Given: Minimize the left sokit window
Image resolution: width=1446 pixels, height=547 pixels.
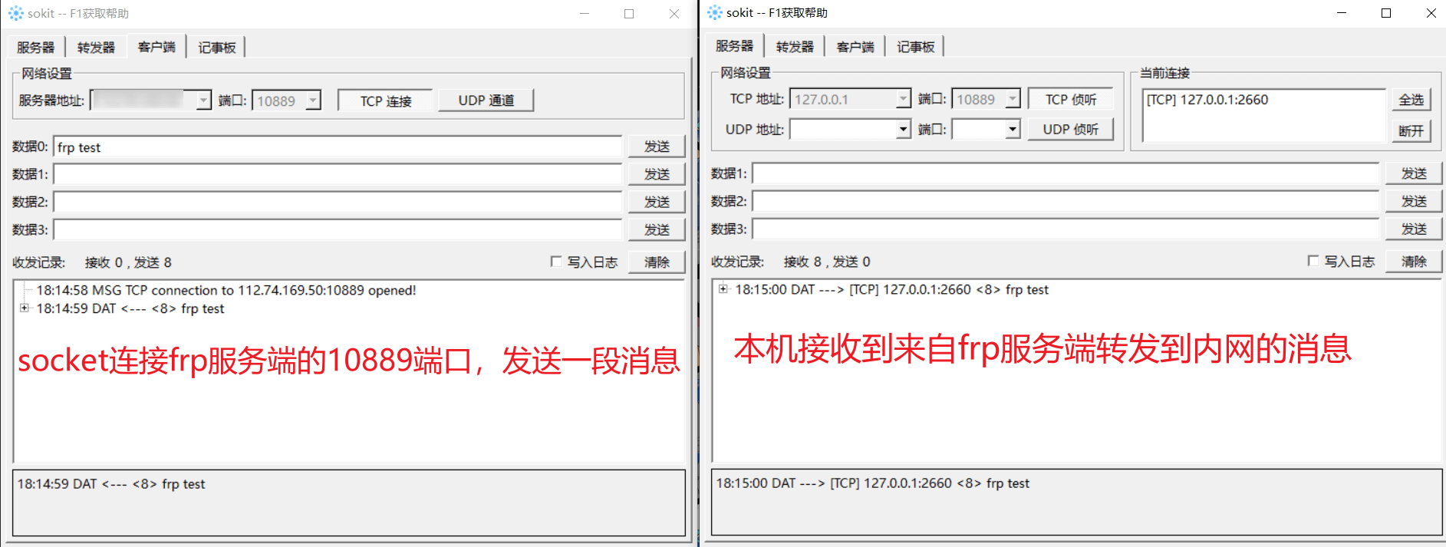Looking at the screenshot, I should [585, 14].
